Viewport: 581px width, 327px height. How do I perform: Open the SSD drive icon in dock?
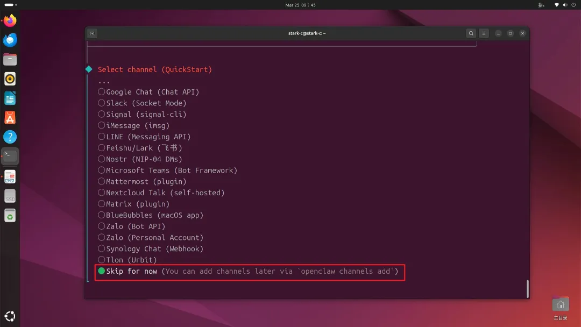[10, 196]
